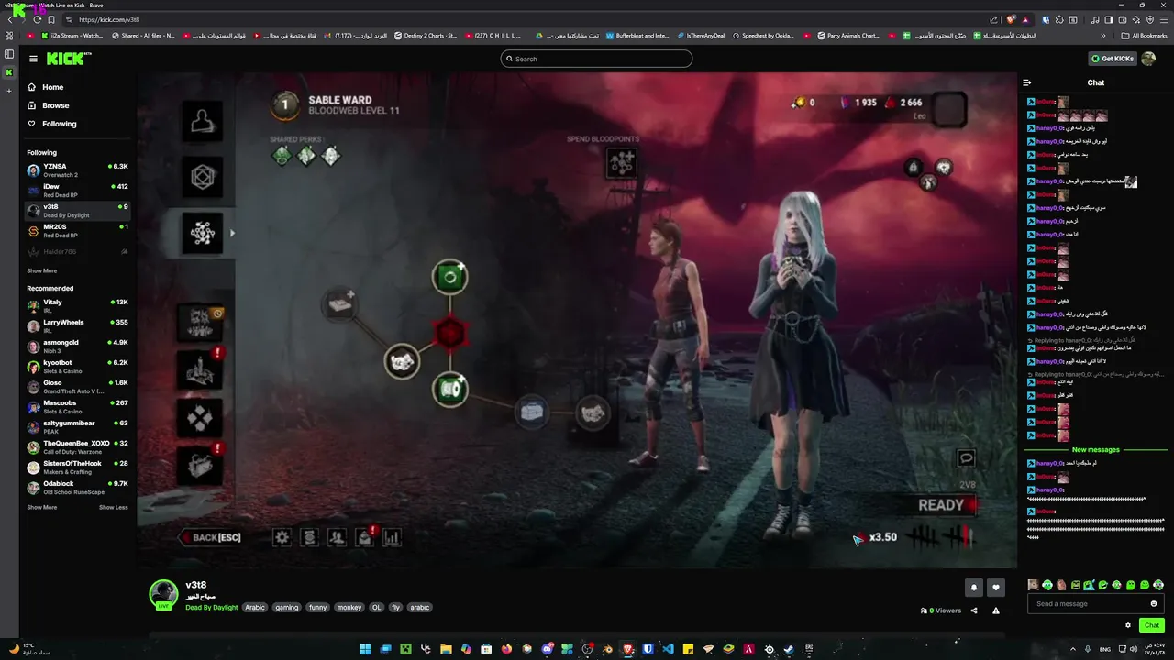Click the in-game chat bubble icon
1174x660 pixels.
click(x=966, y=457)
